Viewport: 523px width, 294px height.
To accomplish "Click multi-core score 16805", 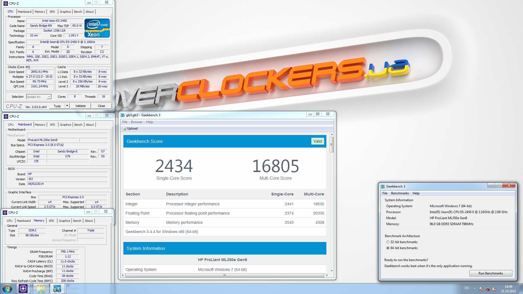I will click(x=276, y=166).
